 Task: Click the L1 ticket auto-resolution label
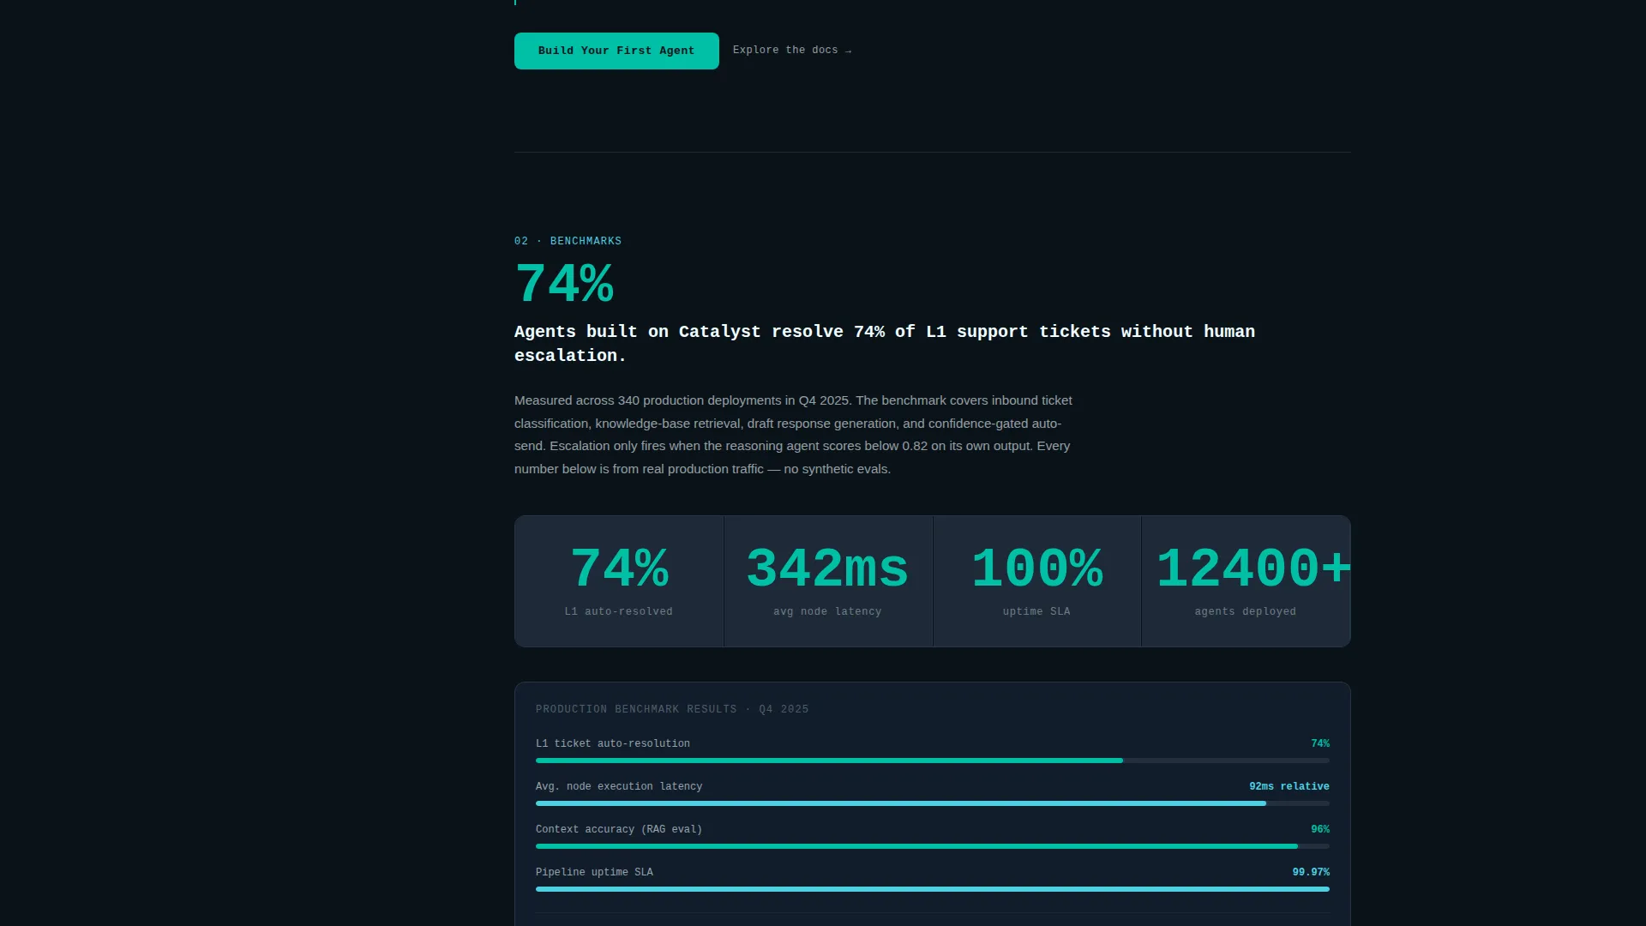click(613, 743)
